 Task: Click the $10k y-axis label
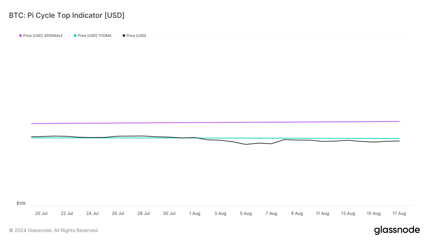pos(21,203)
